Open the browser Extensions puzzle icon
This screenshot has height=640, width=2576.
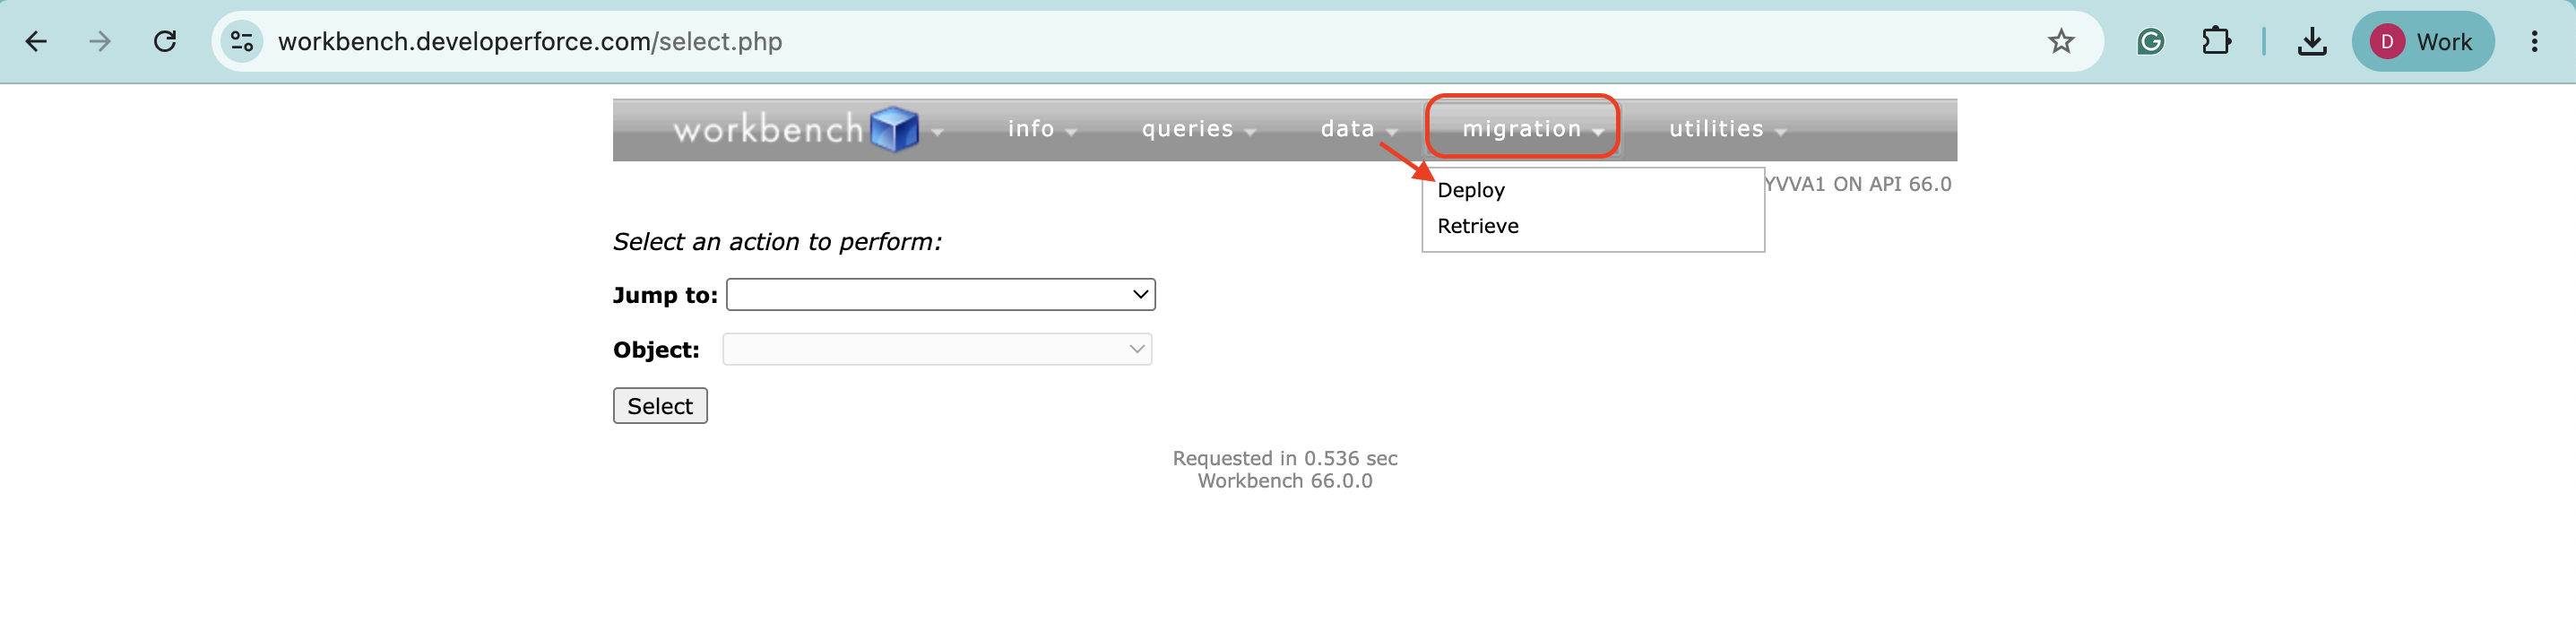pos(2216,41)
